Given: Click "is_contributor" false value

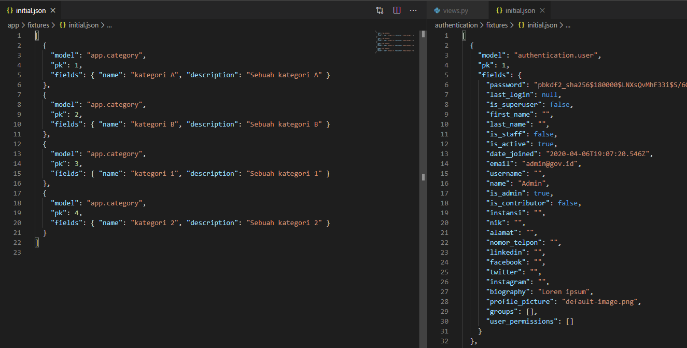Looking at the screenshot, I should pos(568,203).
